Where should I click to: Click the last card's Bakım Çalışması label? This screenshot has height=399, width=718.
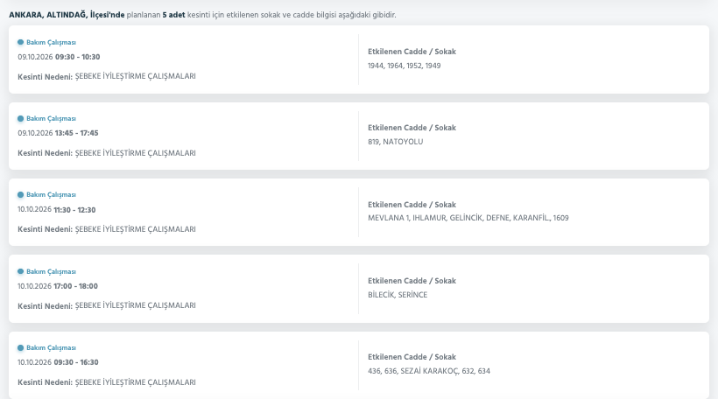pos(51,347)
